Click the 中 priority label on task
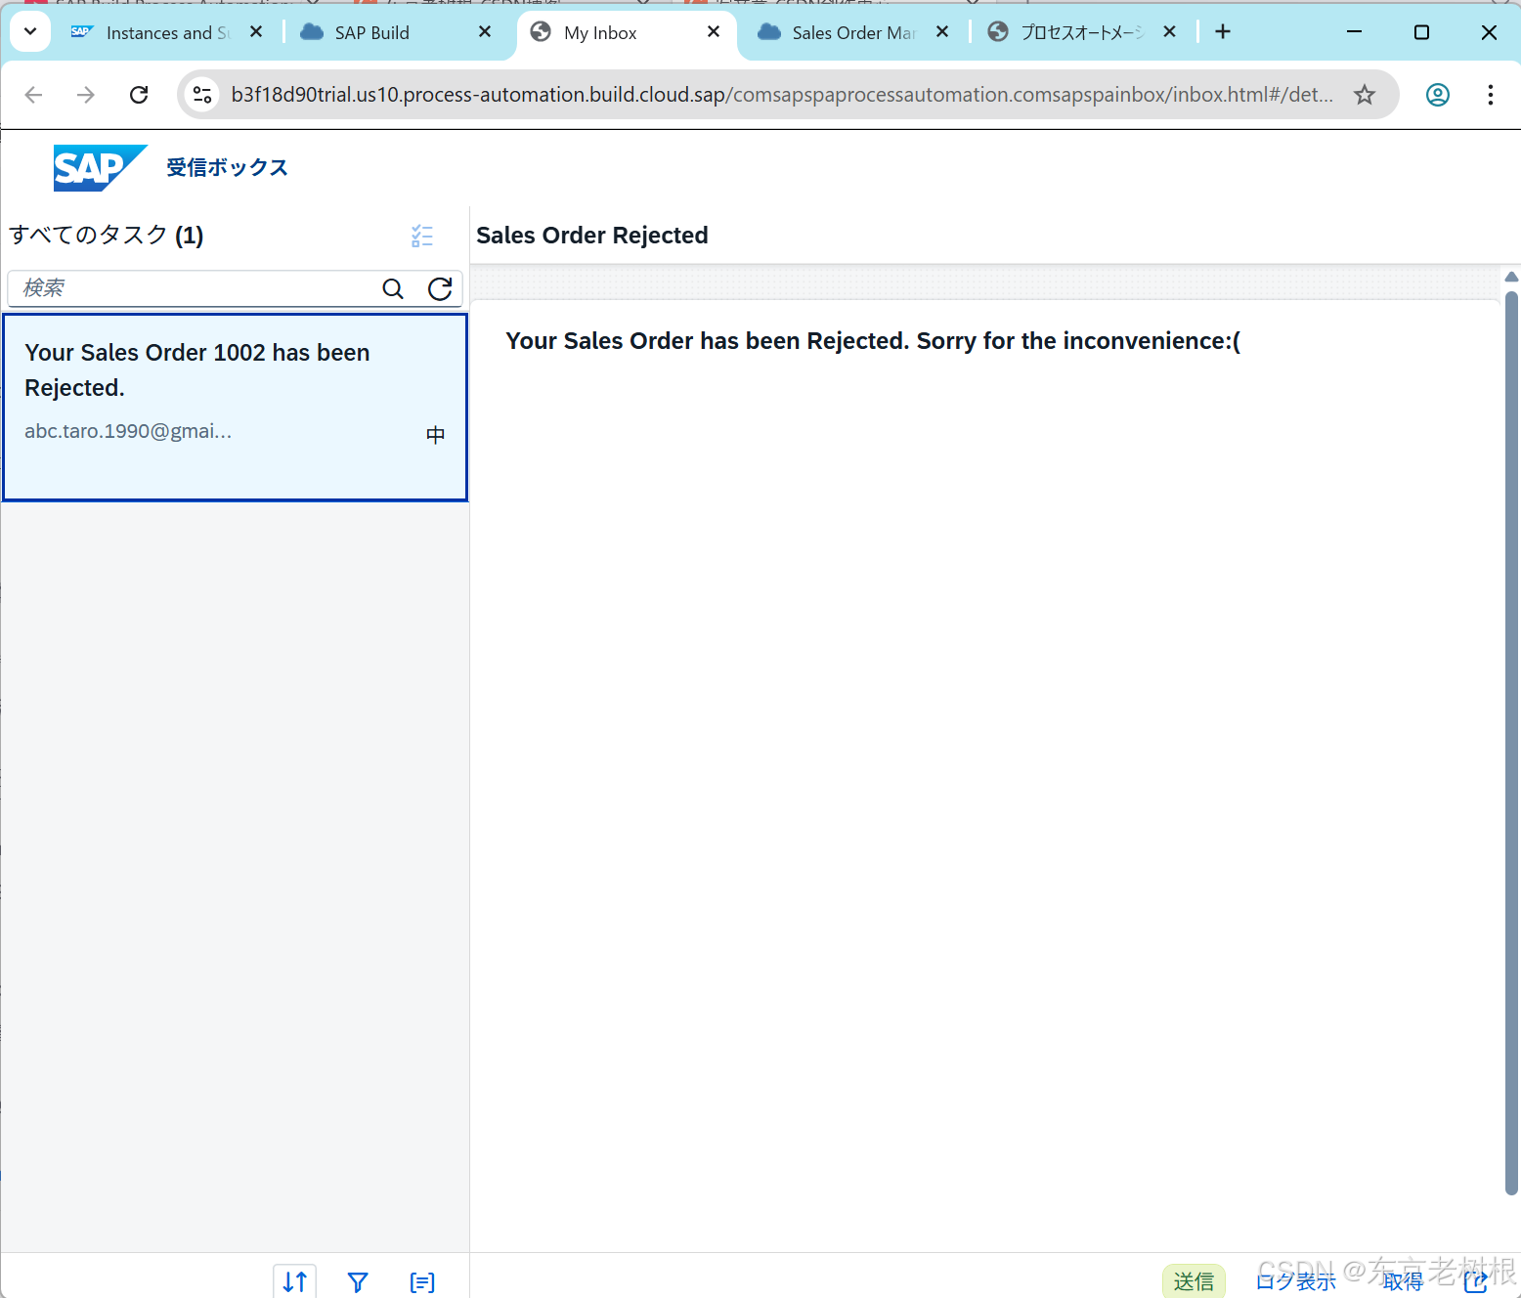This screenshot has width=1521, height=1298. 436,434
